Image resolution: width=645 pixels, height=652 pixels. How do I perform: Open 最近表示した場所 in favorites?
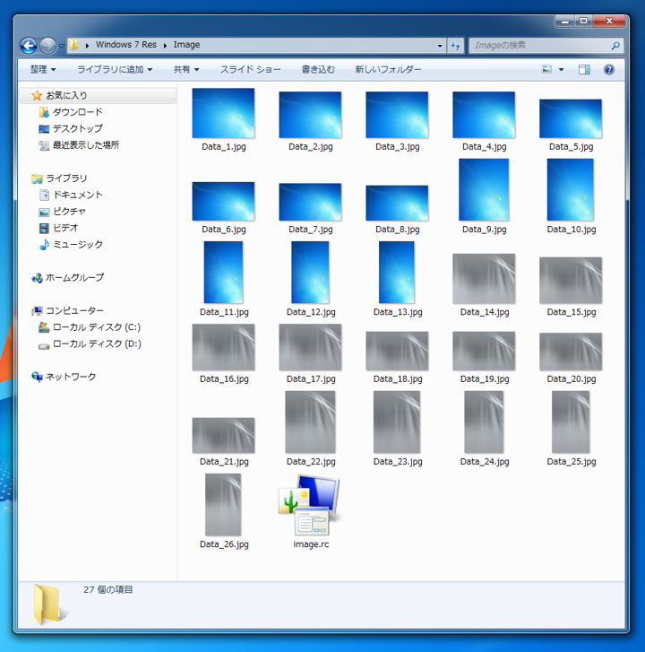coord(86,145)
